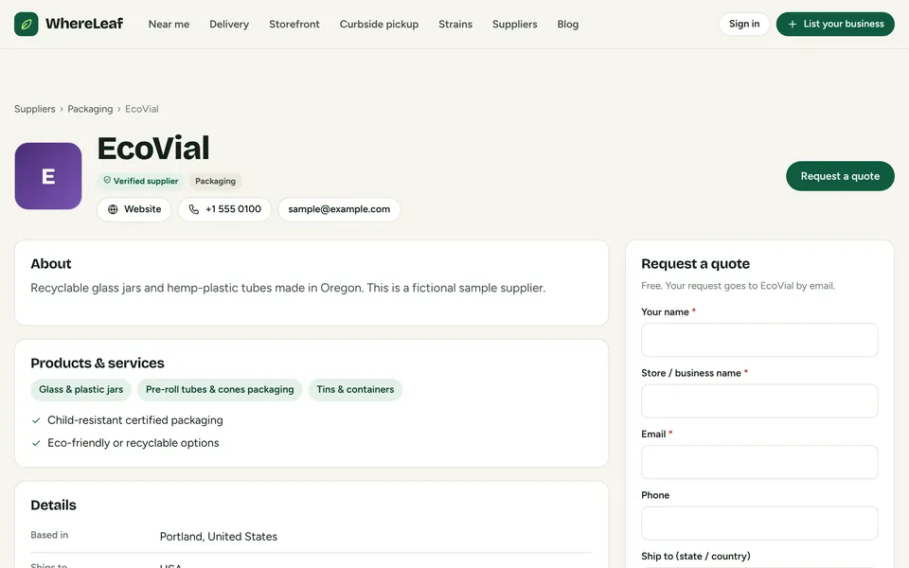Focus the Phone input field
The height and width of the screenshot is (568, 909).
pos(759,524)
